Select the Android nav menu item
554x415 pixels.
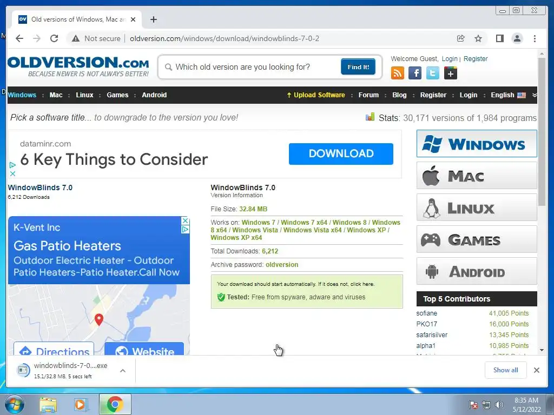tap(154, 95)
